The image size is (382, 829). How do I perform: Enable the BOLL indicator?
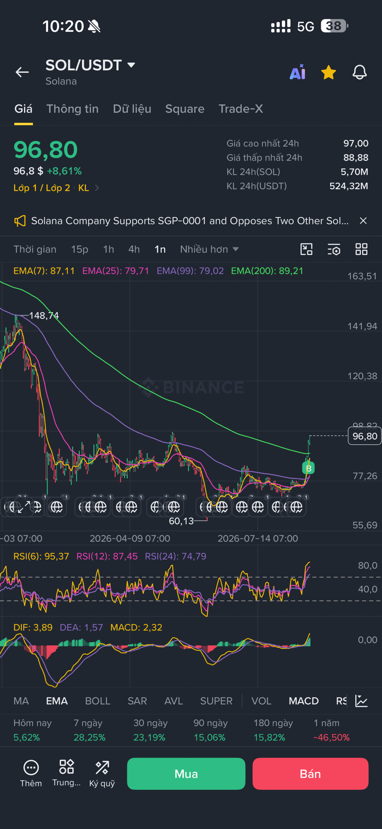(98, 701)
